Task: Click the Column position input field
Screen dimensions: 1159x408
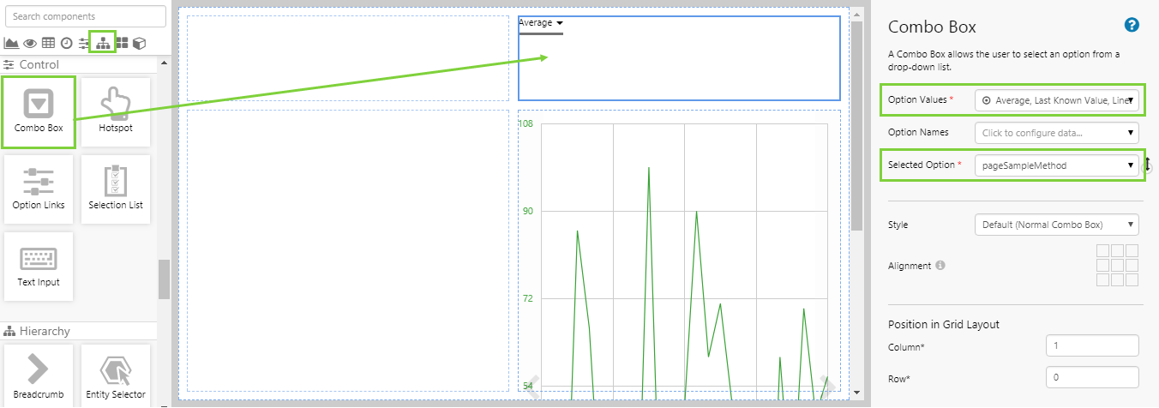Action: point(1092,345)
